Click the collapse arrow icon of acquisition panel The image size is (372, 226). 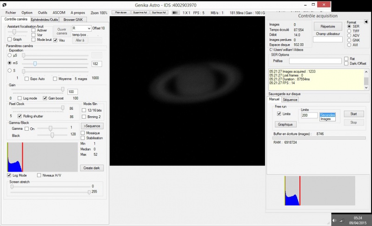pos(366,21)
